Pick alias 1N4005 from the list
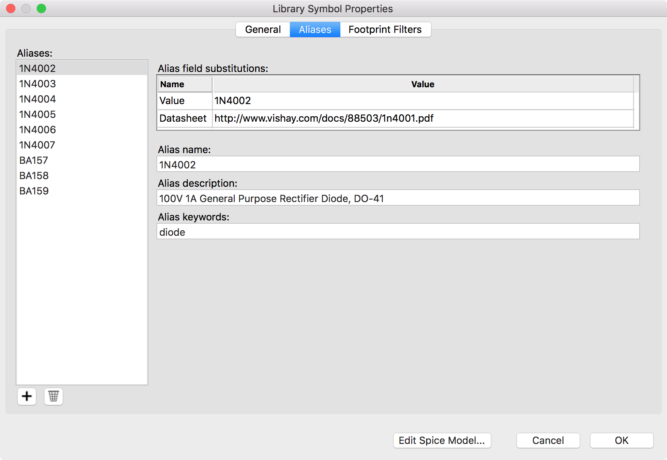 (x=38, y=114)
